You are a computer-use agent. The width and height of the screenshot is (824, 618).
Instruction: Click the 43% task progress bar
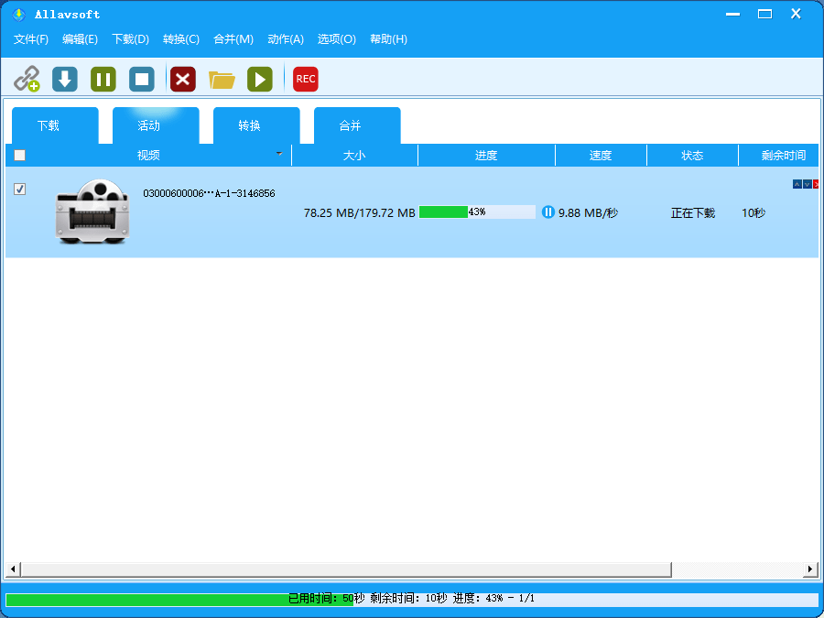click(477, 211)
